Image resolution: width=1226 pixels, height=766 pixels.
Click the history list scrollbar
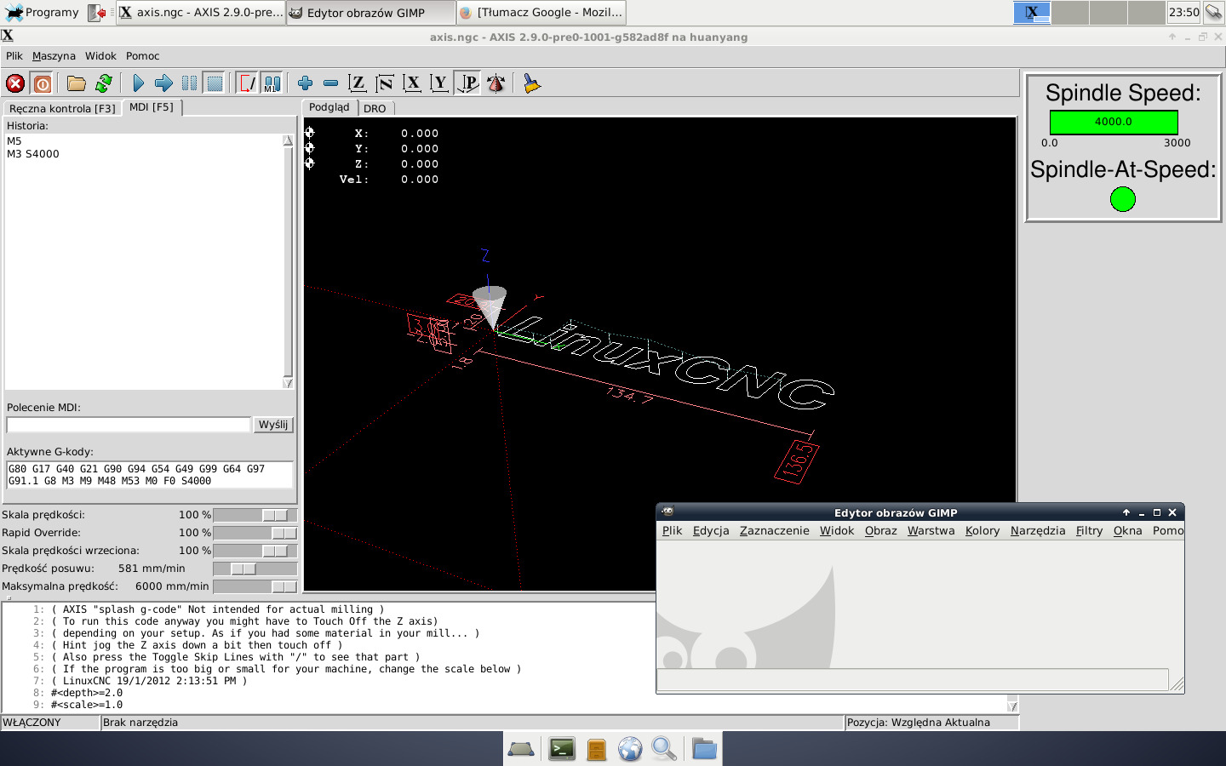pos(288,261)
